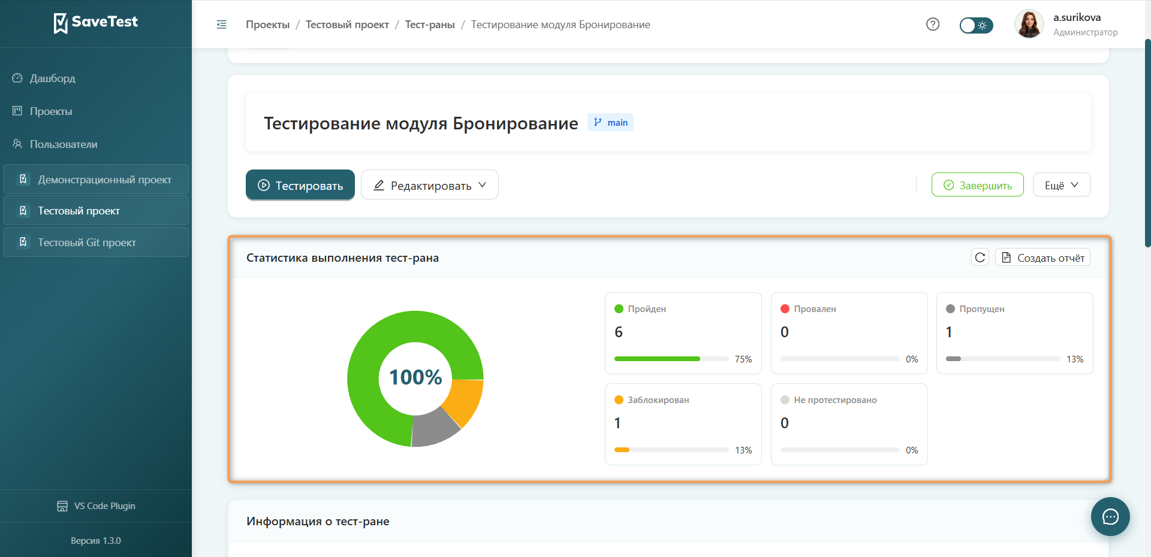Screen dimensions: 1151x557
Task: Select Тестовый проект in the sidebar
Action: pos(96,211)
